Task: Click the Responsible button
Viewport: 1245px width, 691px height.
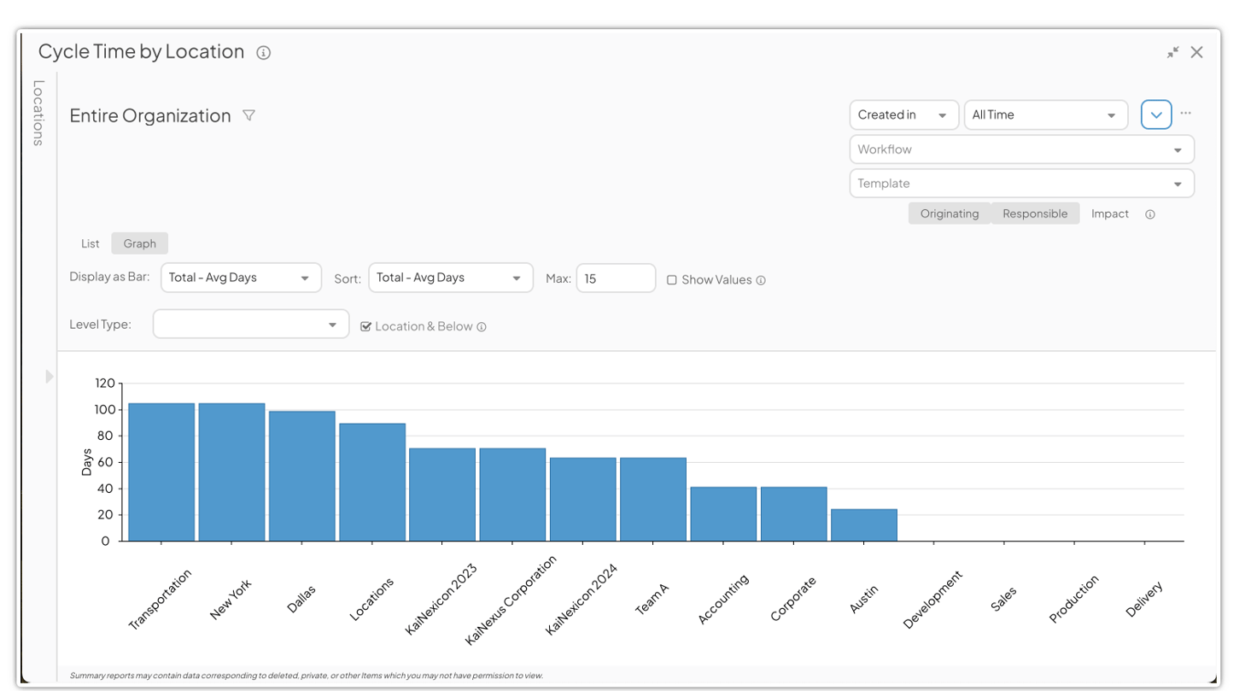Action: tap(1034, 214)
